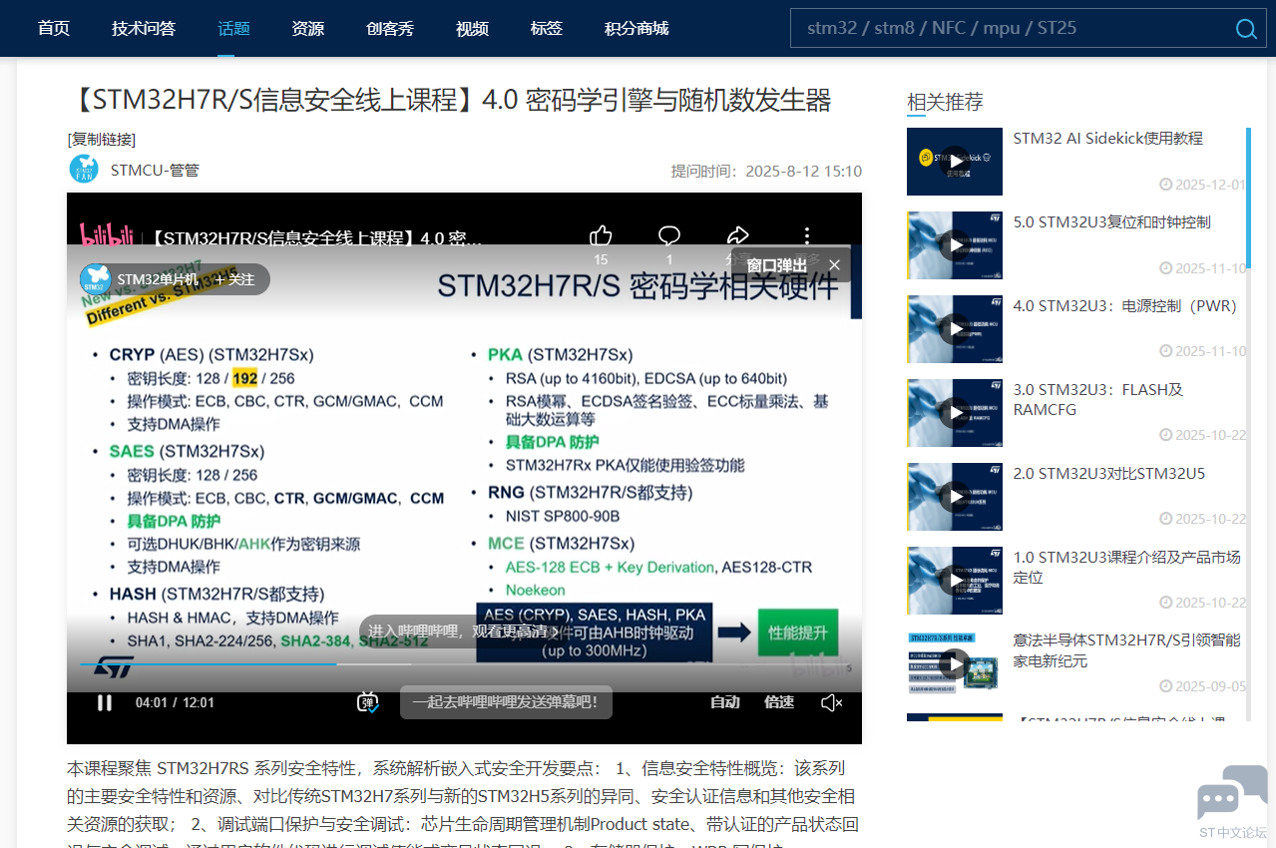1276x848 pixels.
Task: Play the 意法半导体STM32H7R/S thumbnail
Action: [955, 664]
